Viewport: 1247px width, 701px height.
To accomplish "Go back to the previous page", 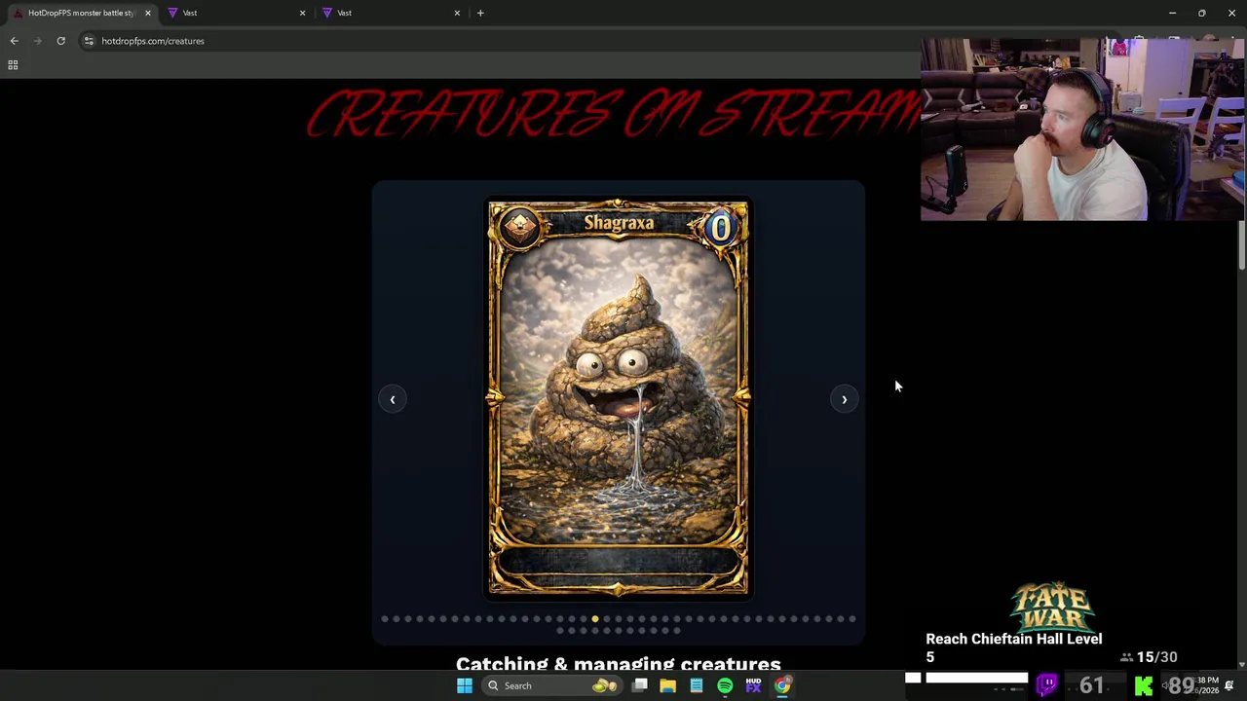I will click(x=14, y=41).
